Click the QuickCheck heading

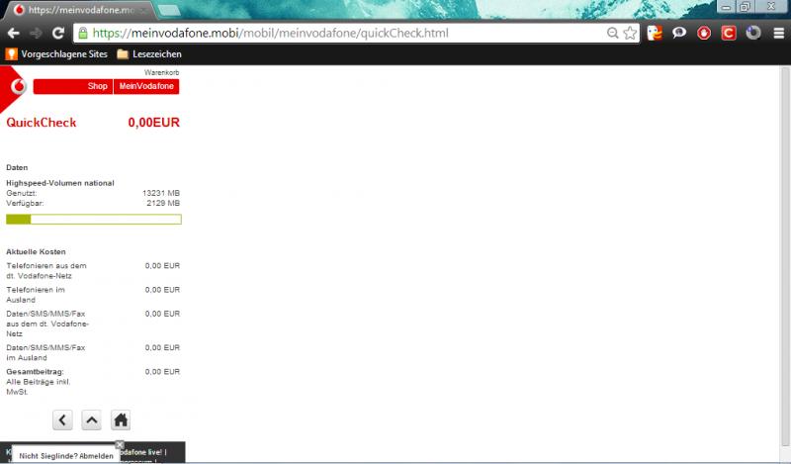(x=42, y=123)
